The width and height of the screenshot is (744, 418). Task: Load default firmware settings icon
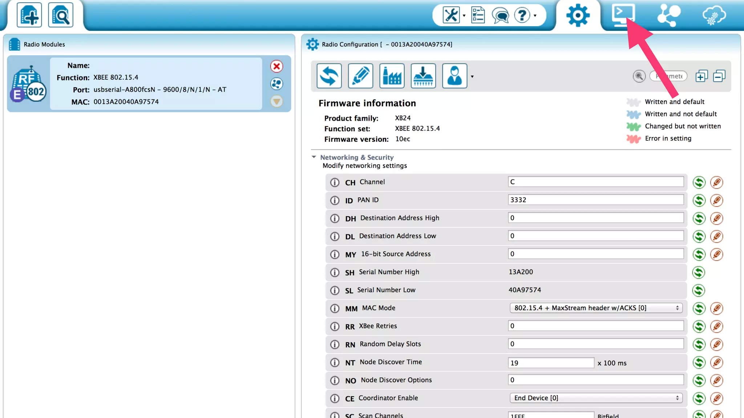coord(392,76)
